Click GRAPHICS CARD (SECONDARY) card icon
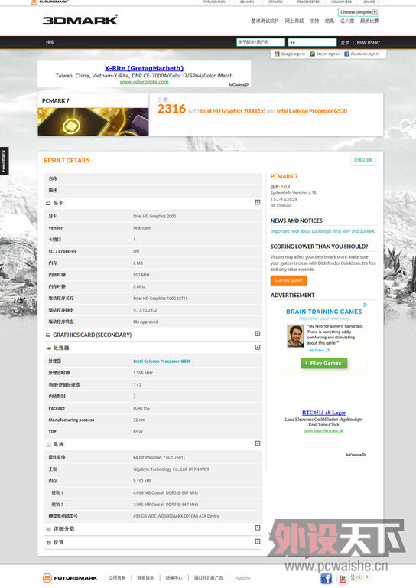 [48, 335]
